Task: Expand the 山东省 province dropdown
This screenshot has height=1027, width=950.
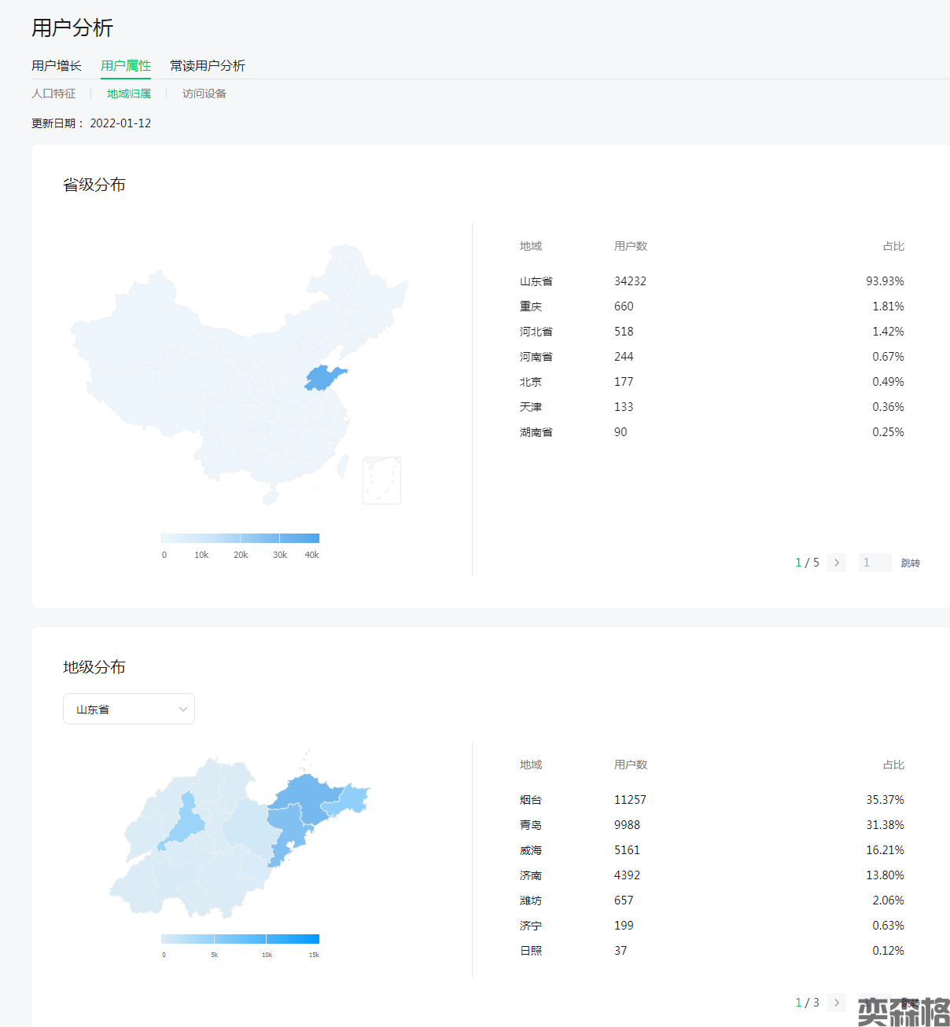Action: click(128, 709)
